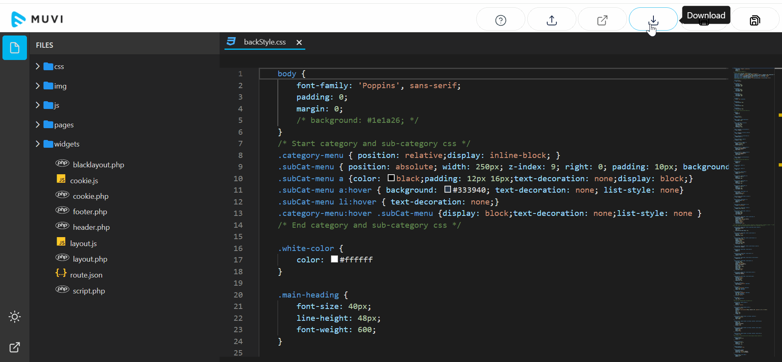Open route.json file
782x362 pixels.
[86, 275]
